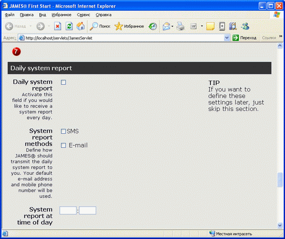
Task: Open the History toolbar icon
Action: [153, 26]
